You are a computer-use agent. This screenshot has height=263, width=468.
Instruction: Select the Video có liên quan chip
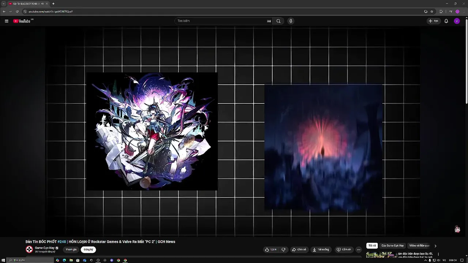[419, 246]
